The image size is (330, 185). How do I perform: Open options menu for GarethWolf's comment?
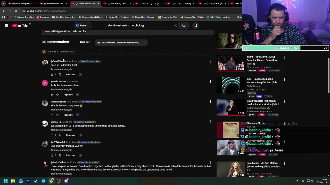pyautogui.click(x=210, y=61)
